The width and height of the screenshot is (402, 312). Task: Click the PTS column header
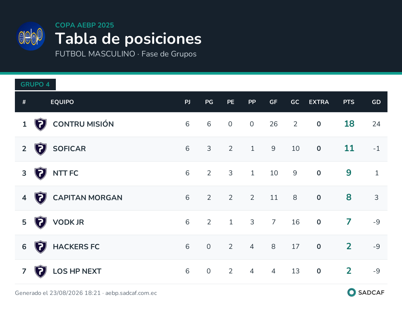(349, 102)
